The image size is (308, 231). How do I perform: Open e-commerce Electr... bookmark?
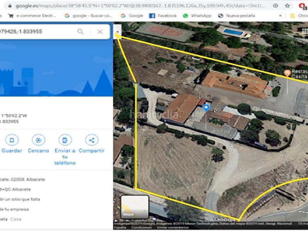32,16
